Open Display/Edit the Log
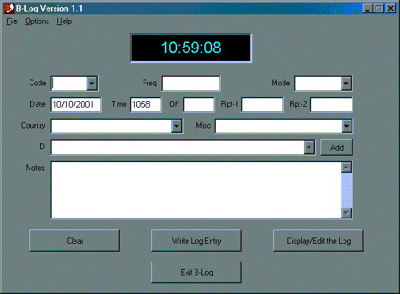The height and width of the screenshot is (294, 400). coord(318,241)
